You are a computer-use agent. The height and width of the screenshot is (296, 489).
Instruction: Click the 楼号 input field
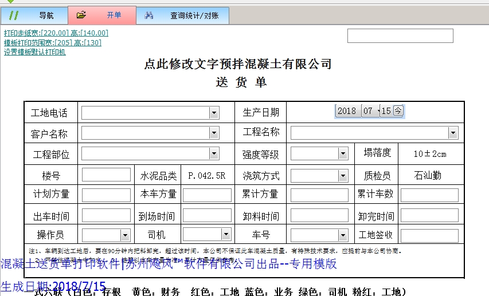point(106,175)
